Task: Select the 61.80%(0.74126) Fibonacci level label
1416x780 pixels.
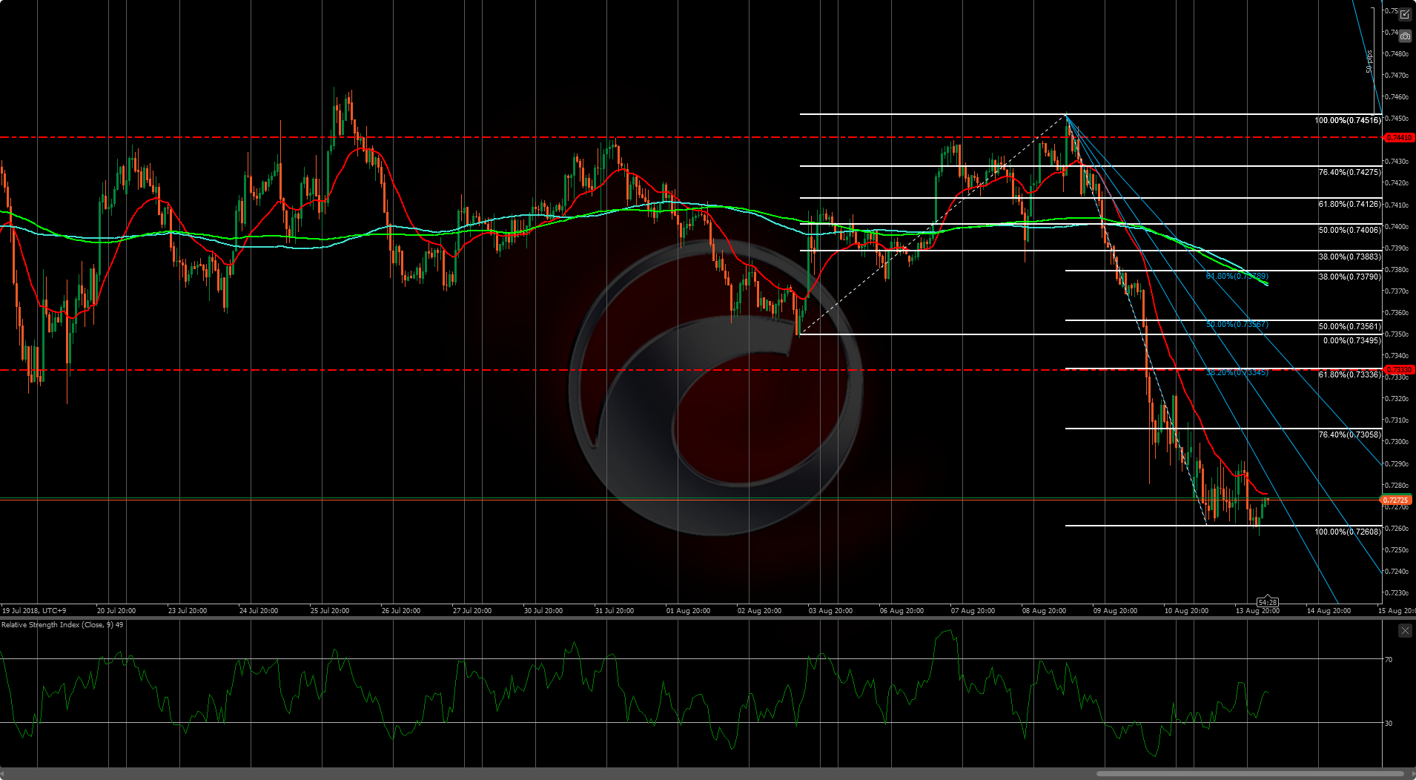Action: (1349, 204)
